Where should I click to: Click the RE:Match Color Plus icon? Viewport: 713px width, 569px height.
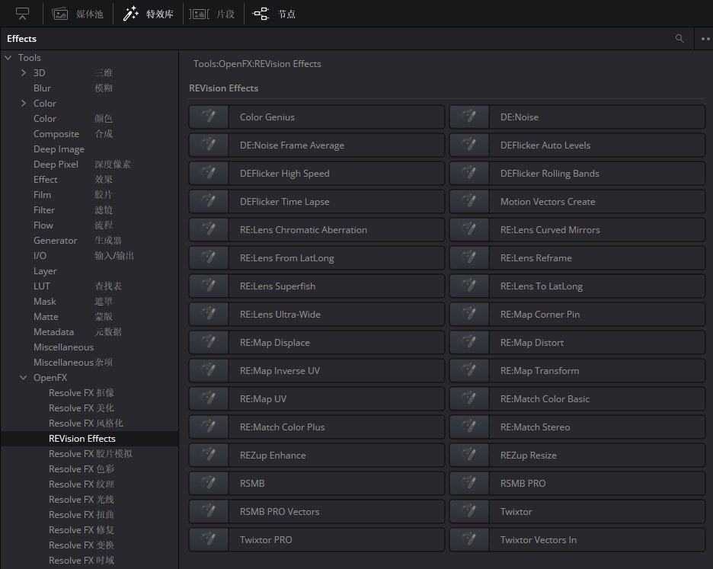pyautogui.click(x=209, y=427)
